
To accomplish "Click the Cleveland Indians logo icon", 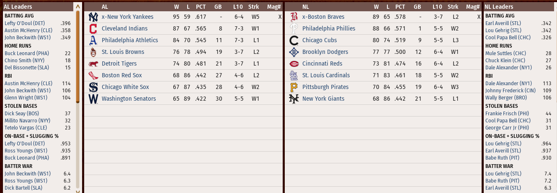I will [93, 29].
